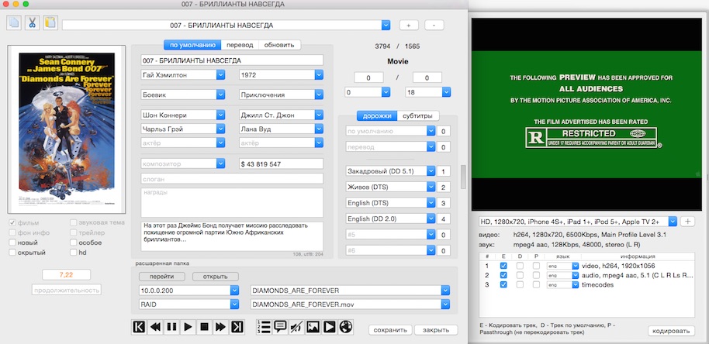Viewport: 709px width, 344px height.
Task: Select the 'обновить' tab
Action: tap(279, 45)
